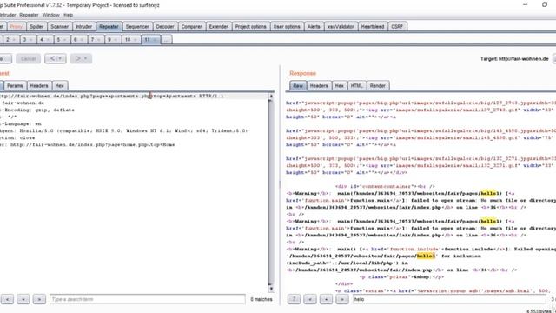The height and width of the screenshot is (313, 556).
Task: Open the xssValidator tab
Action: (341, 27)
